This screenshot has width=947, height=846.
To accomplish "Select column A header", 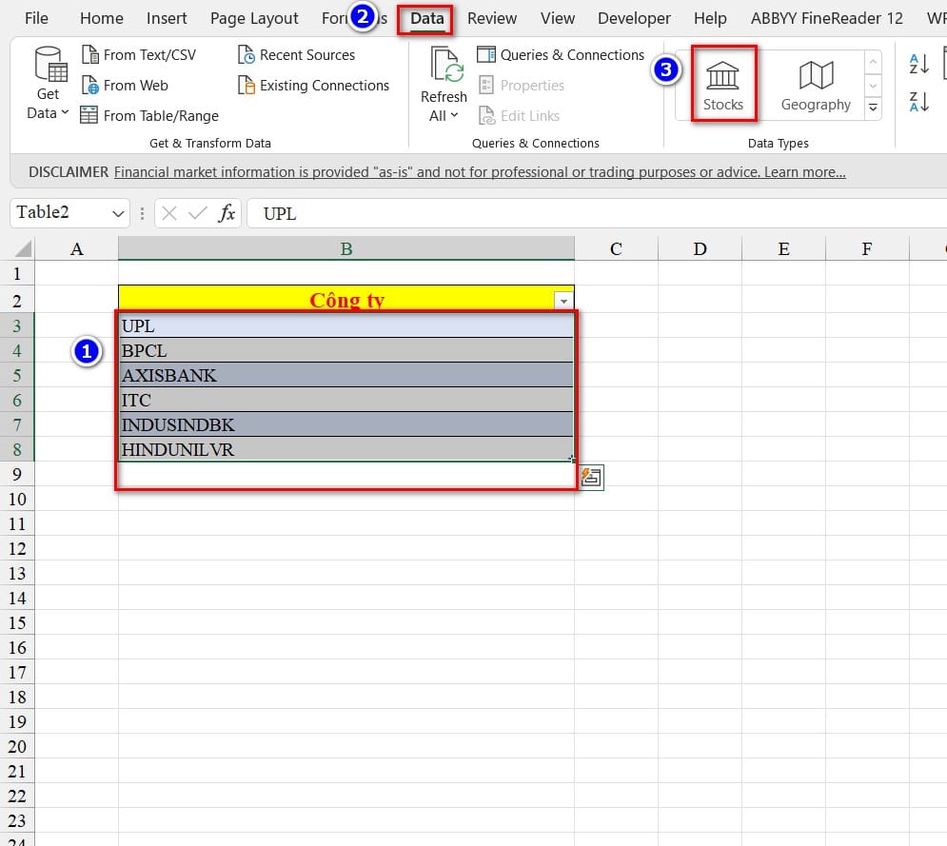I will click(77, 248).
